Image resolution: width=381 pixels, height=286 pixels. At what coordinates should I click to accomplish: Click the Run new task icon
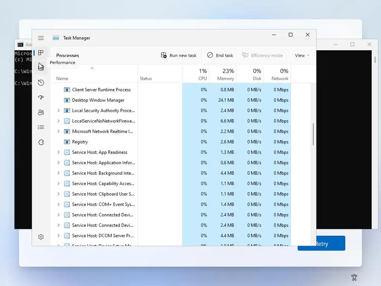[164, 55]
